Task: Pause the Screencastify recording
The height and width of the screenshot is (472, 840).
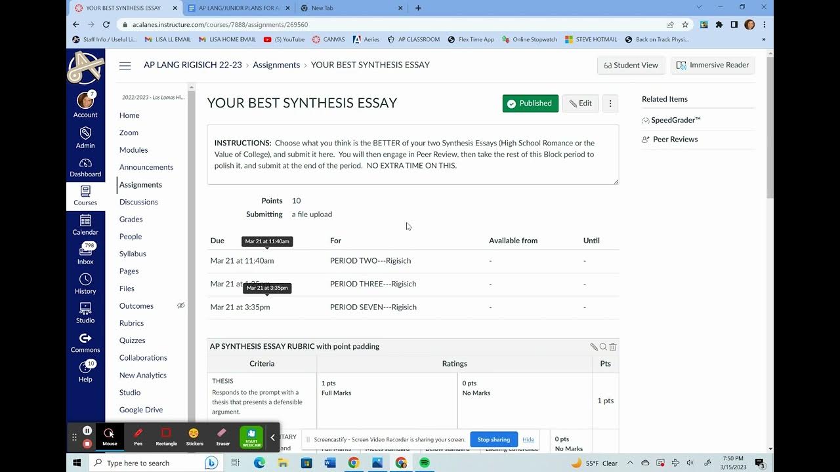Action: coord(87,431)
